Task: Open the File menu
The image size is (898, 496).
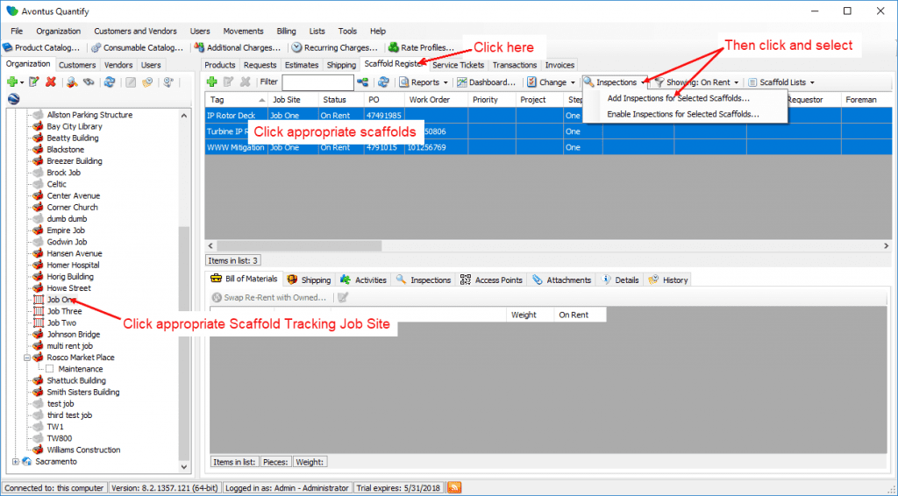Action: pyautogui.click(x=17, y=31)
